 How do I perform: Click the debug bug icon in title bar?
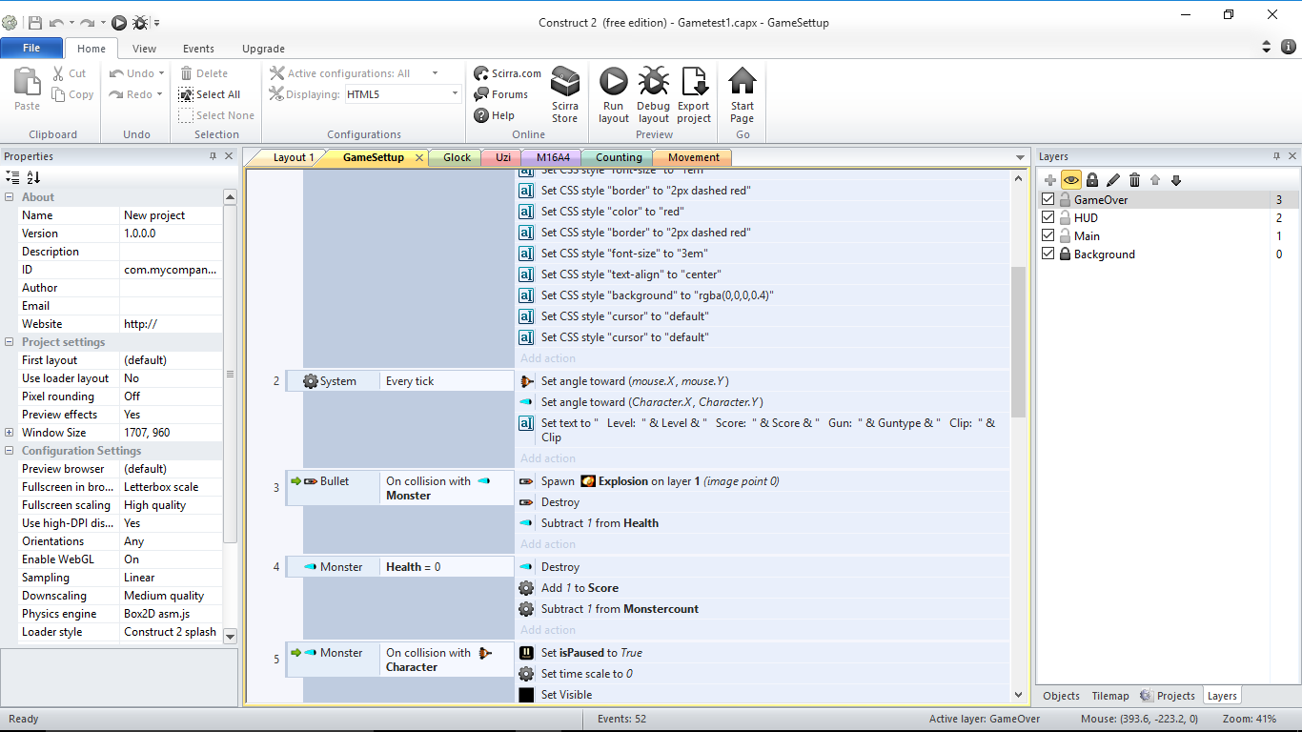point(140,23)
